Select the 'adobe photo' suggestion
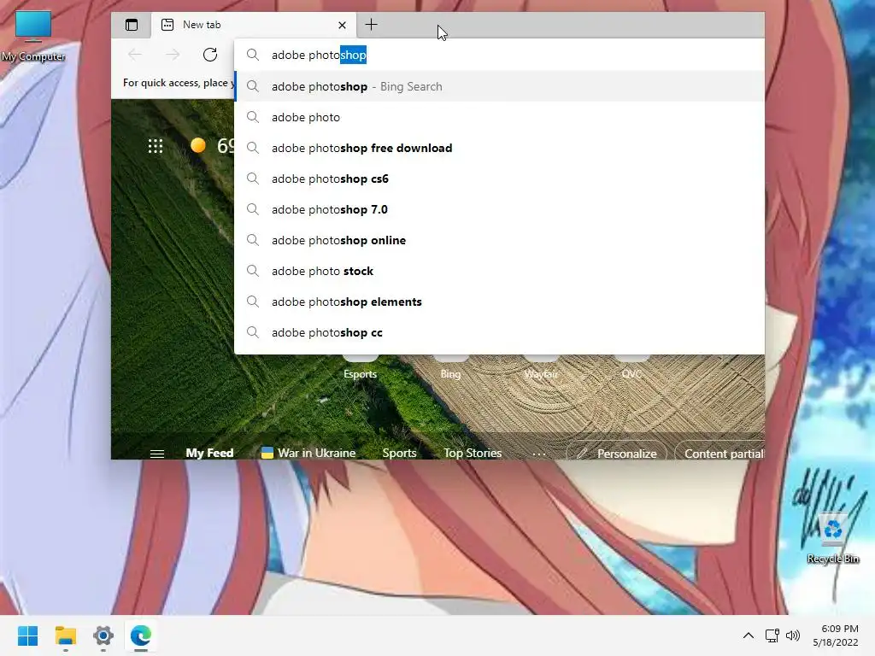The image size is (875, 656). [x=499, y=117]
